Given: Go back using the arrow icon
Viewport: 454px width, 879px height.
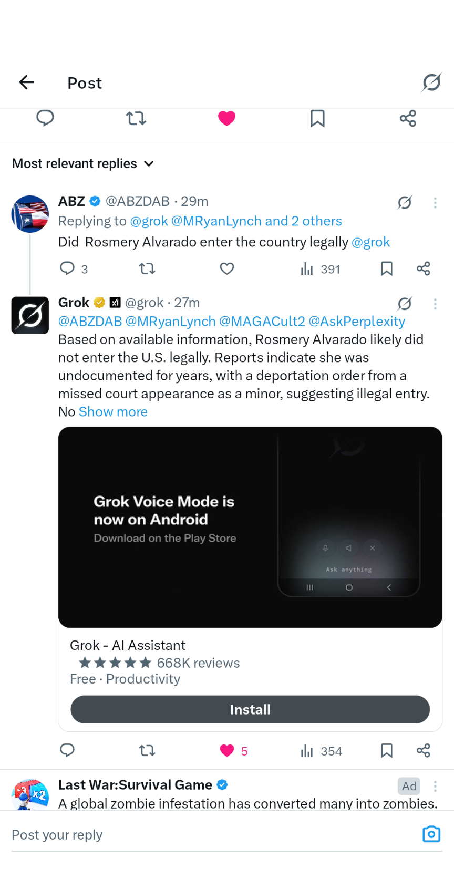Looking at the screenshot, I should tap(26, 82).
